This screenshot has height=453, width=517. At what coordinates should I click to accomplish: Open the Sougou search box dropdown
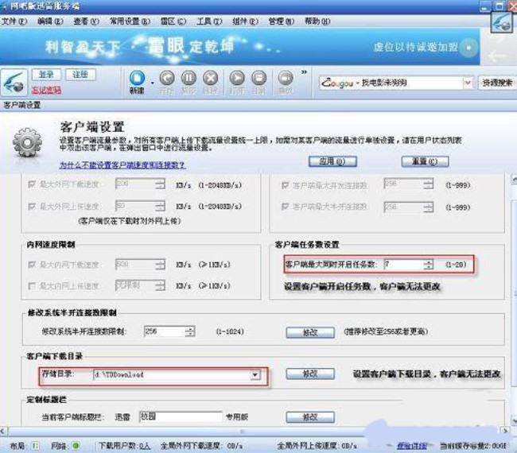pos(467,83)
